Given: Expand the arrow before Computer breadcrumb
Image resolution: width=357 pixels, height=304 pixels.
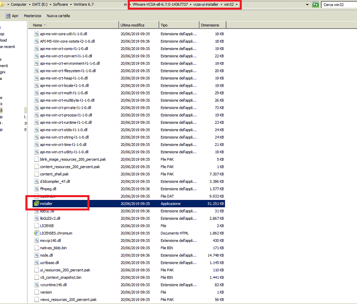Looking at the screenshot, I should (8, 4).
